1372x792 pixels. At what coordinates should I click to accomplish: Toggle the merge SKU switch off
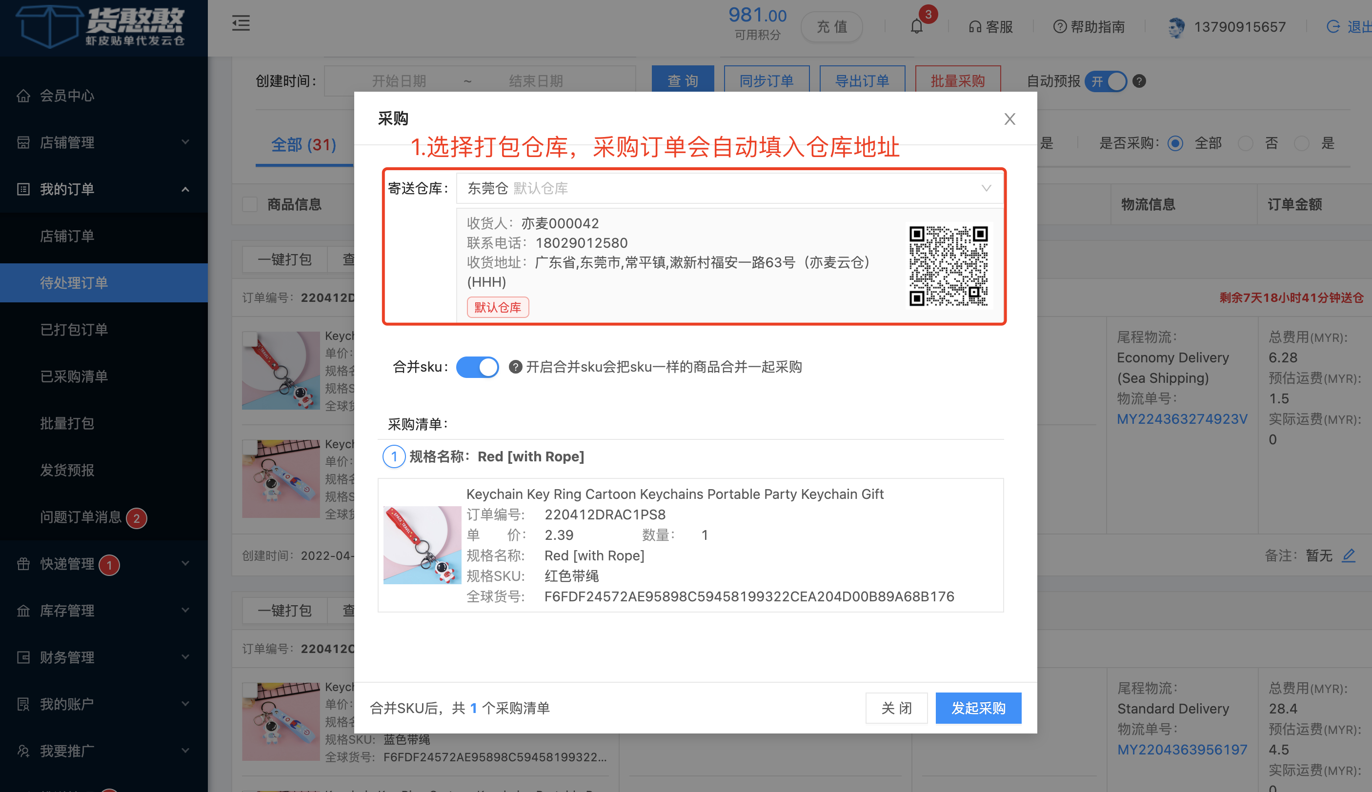[x=477, y=367]
